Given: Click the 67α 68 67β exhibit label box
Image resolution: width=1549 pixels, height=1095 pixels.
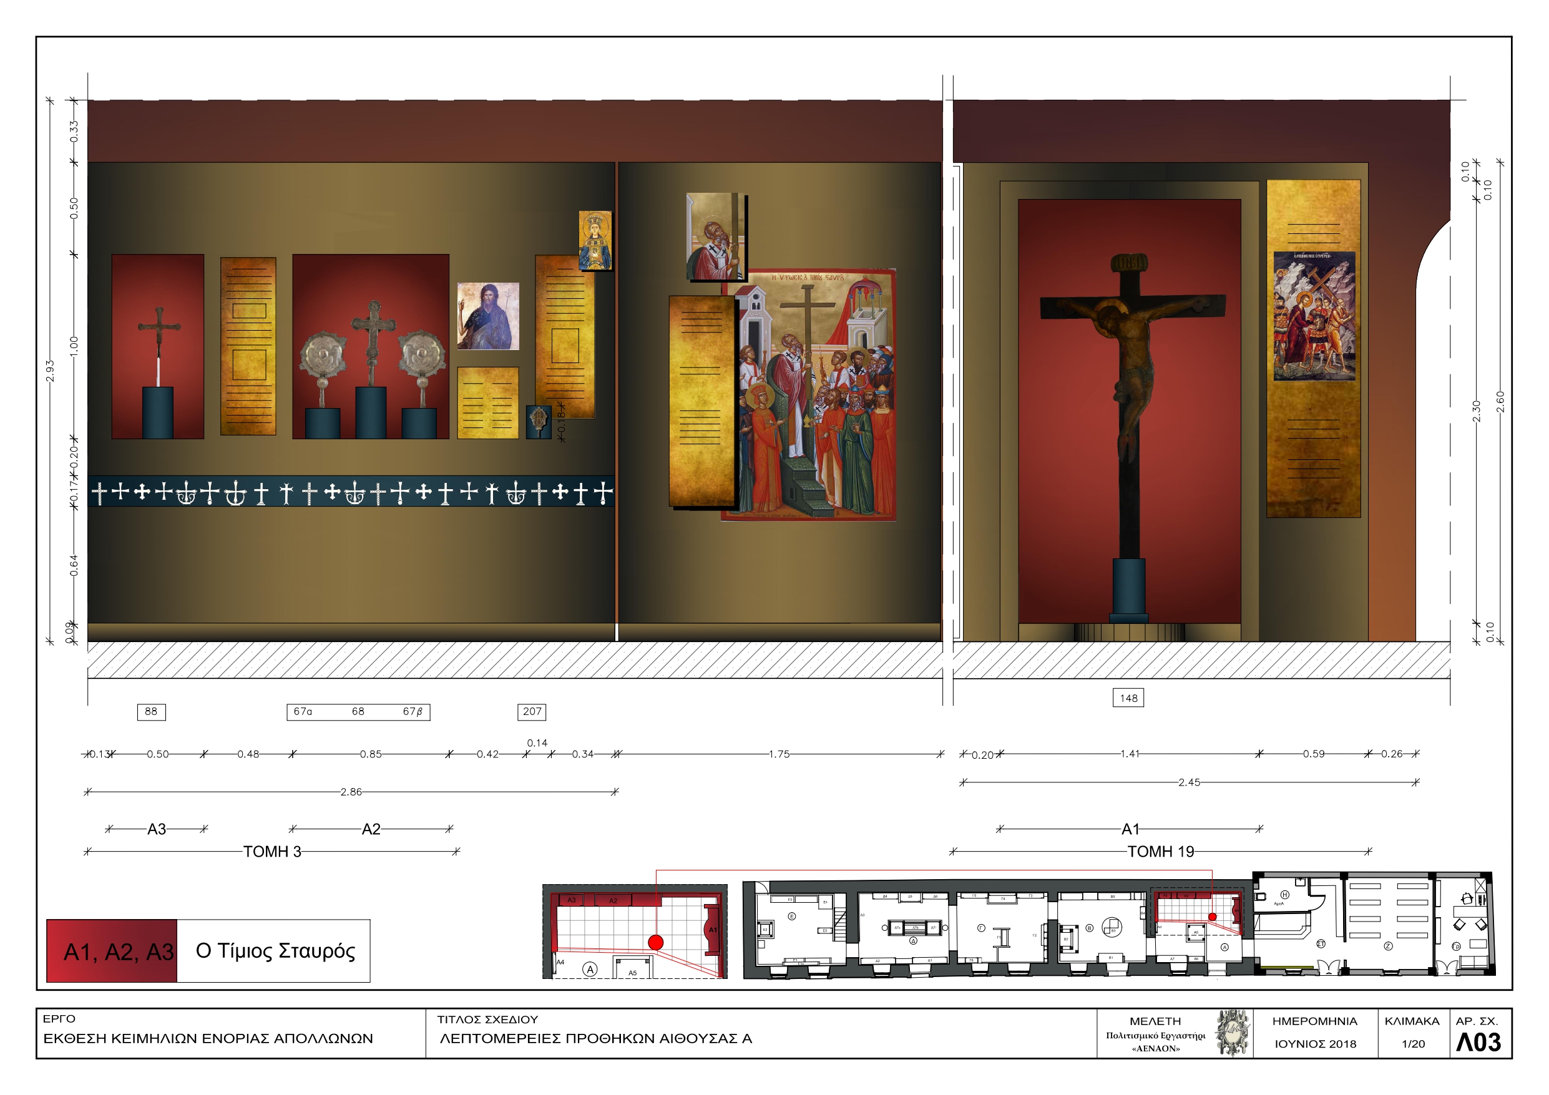Looking at the screenshot, I should click(x=358, y=712).
